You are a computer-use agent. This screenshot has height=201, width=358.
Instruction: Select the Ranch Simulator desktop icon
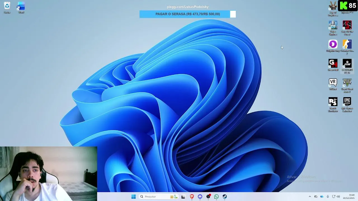pyautogui.click(x=333, y=105)
